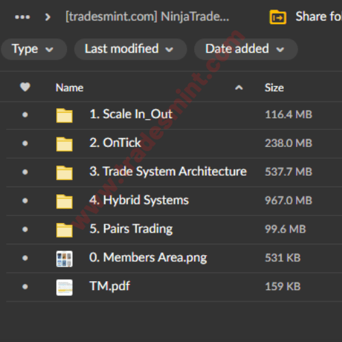
Task: Select the 3. Trade System Architecture name
Action: (x=168, y=172)
